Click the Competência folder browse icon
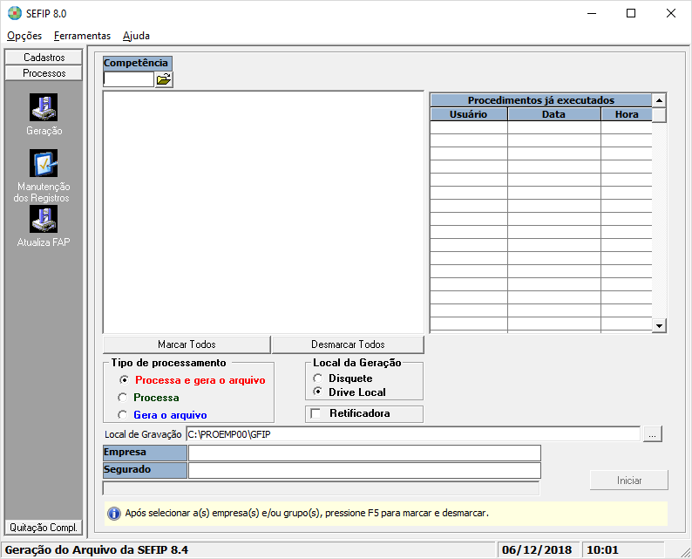This screenshot has height=559, width=692. [164, 80]
